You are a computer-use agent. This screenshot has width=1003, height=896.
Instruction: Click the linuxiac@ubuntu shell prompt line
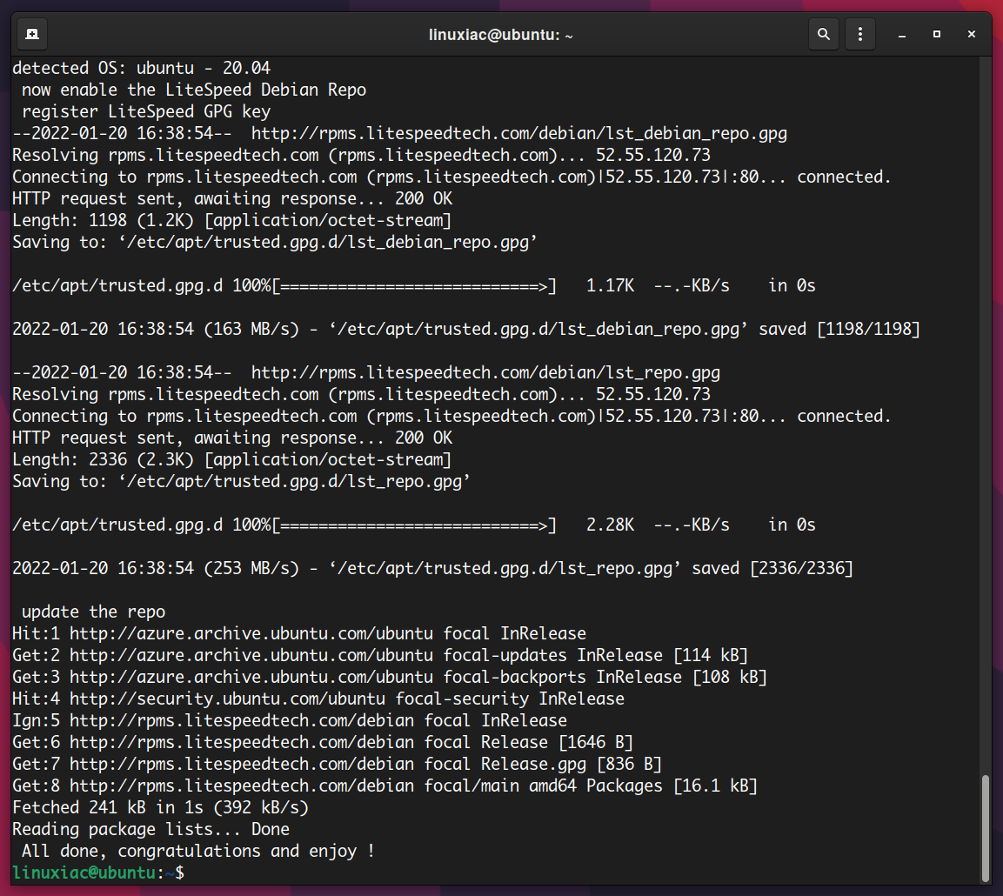(x=98, y=873)
